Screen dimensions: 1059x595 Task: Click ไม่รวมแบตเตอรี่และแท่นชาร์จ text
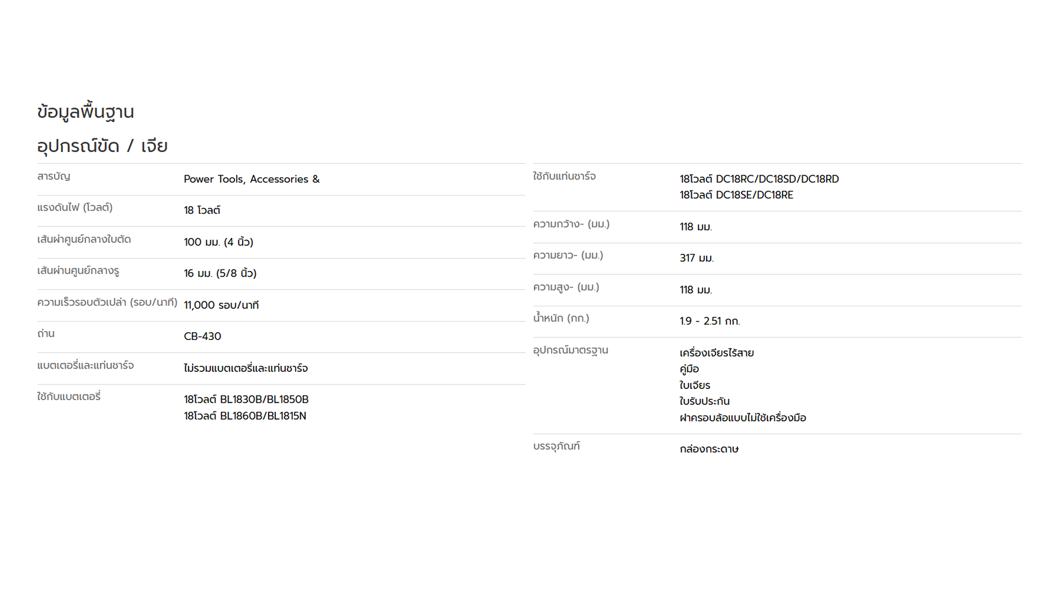(x=245, y=369)
